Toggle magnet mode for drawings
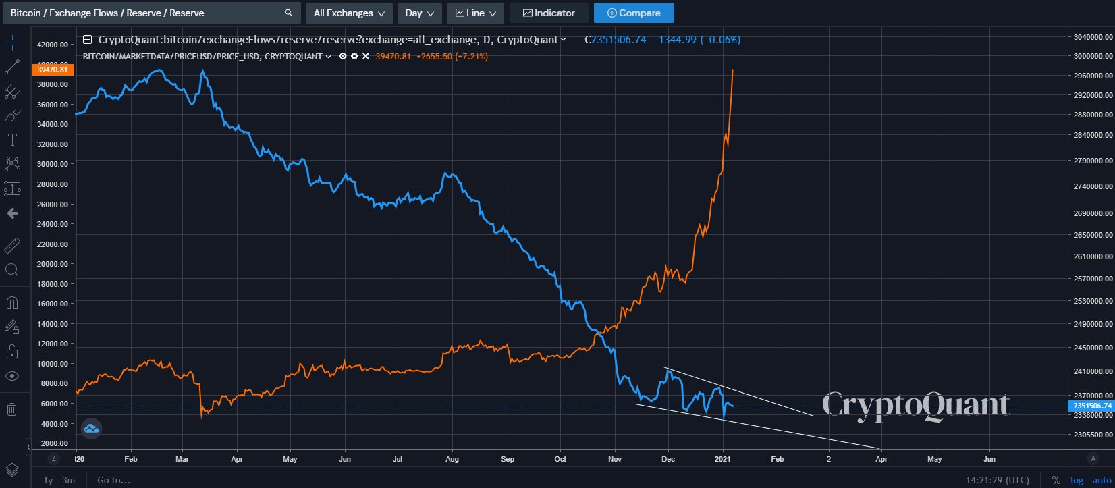This screenshot has width=1115, height=488. (12, 302)
